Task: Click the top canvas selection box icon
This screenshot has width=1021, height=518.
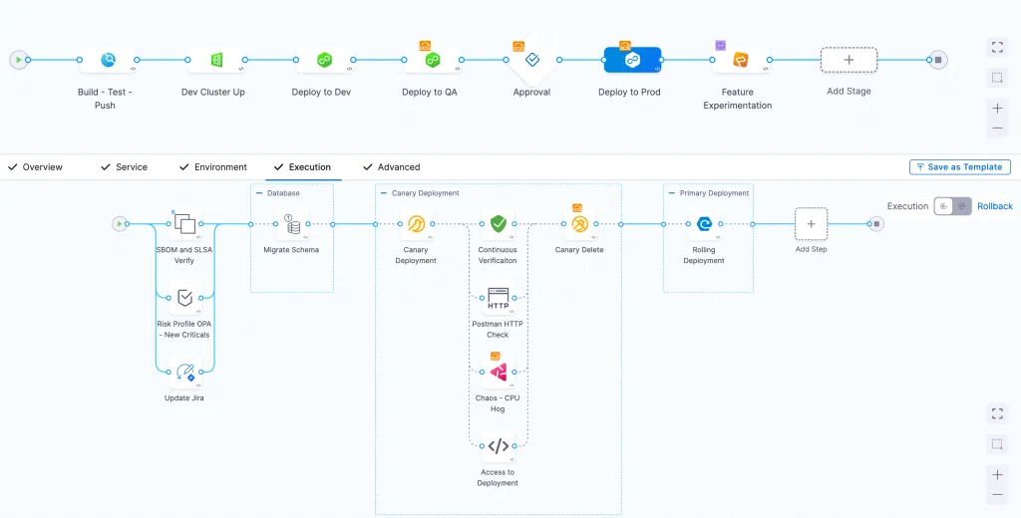Action: pos(997,78)
